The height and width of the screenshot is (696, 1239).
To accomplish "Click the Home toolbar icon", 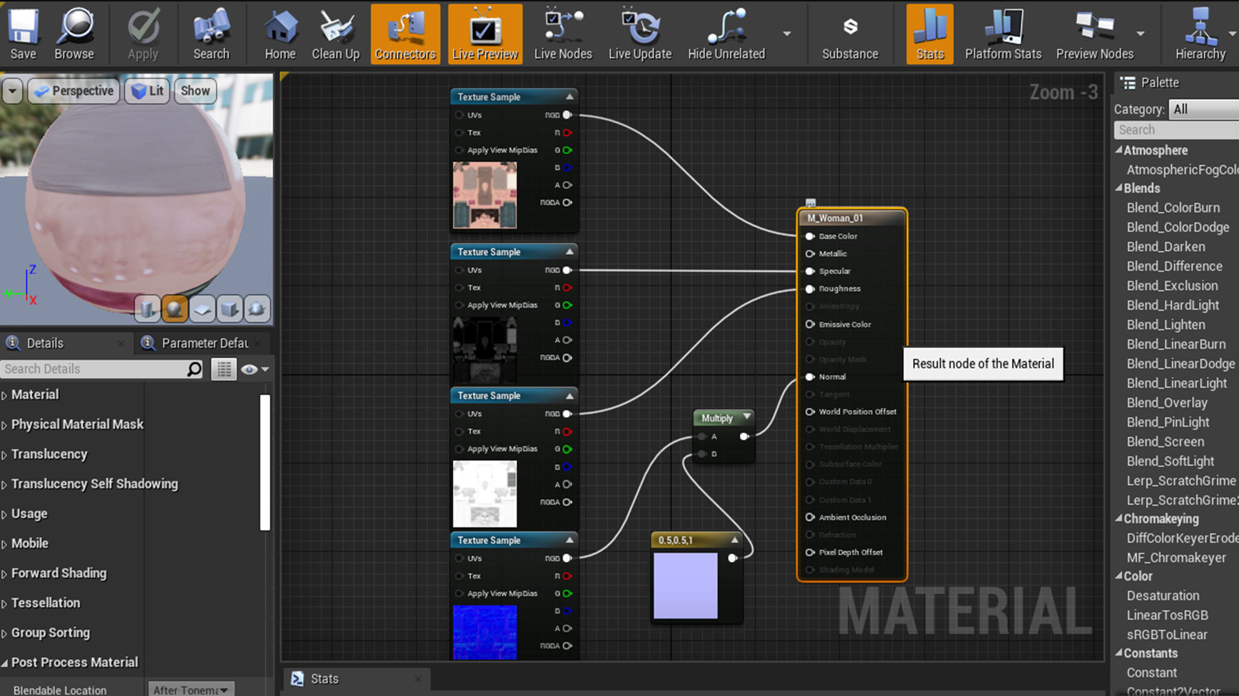I will pos(280,34).
